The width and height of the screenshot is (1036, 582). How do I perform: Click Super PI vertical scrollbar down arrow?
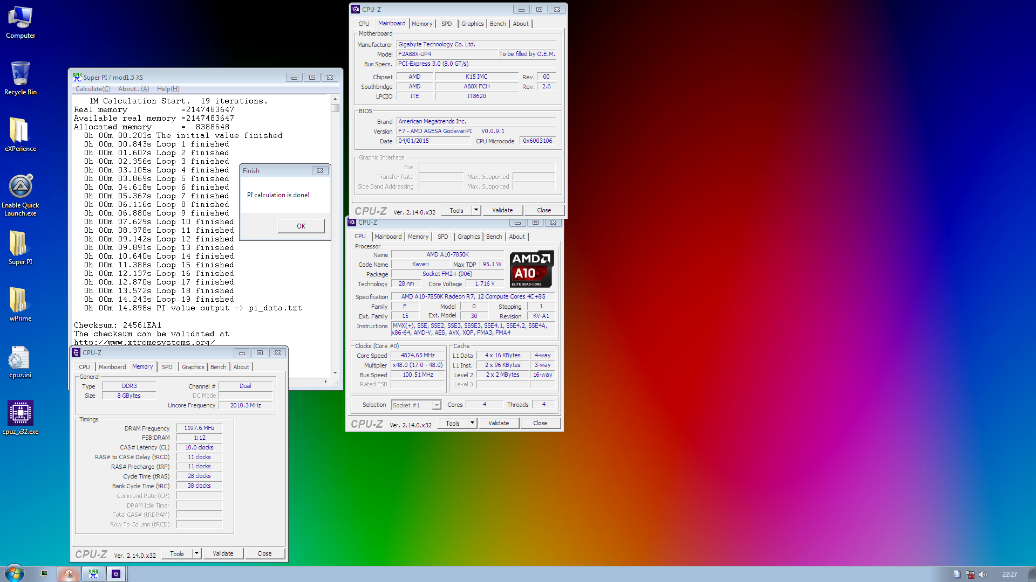coord(335,372)
